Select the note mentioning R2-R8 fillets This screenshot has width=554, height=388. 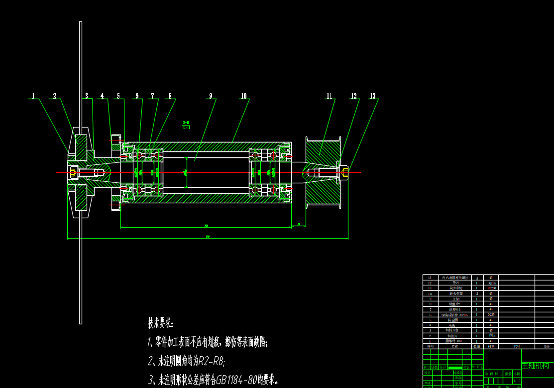pyautogui.click(x=190, y=361)
